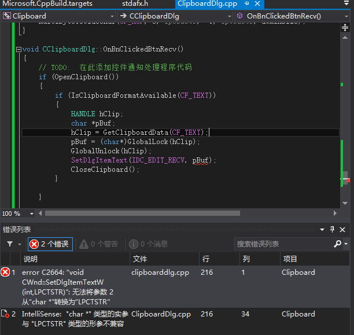
Task: Click the horizontal scrollbar right arrow
Action: pos(335,213)
